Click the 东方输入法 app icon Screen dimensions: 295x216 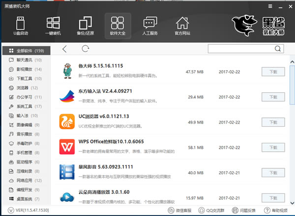tap(67, 96)
